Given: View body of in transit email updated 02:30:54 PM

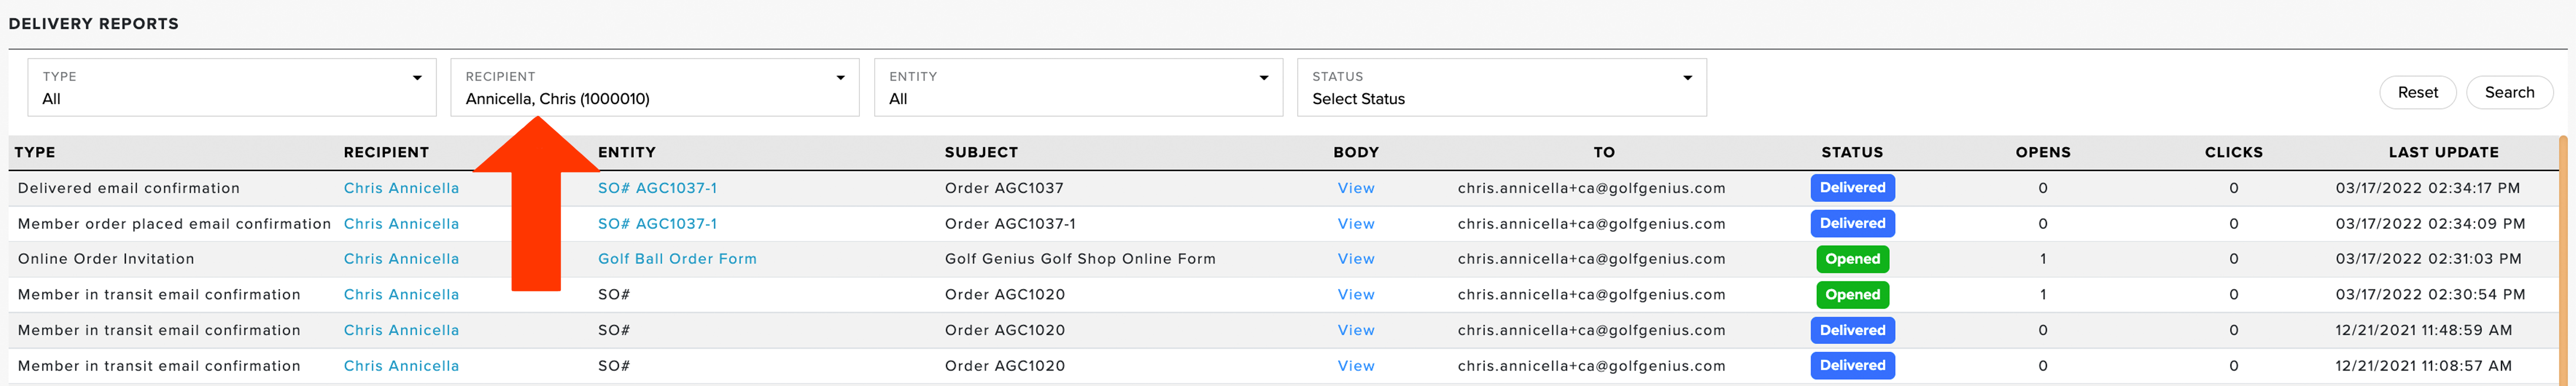Looking at the screenshot, I should [1356, 295].
